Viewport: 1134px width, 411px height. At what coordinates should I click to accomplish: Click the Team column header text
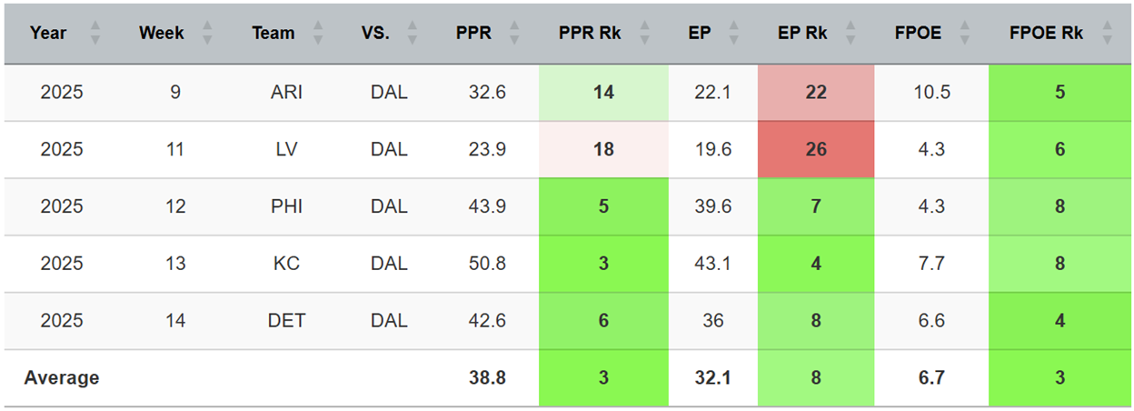[274, 34]
